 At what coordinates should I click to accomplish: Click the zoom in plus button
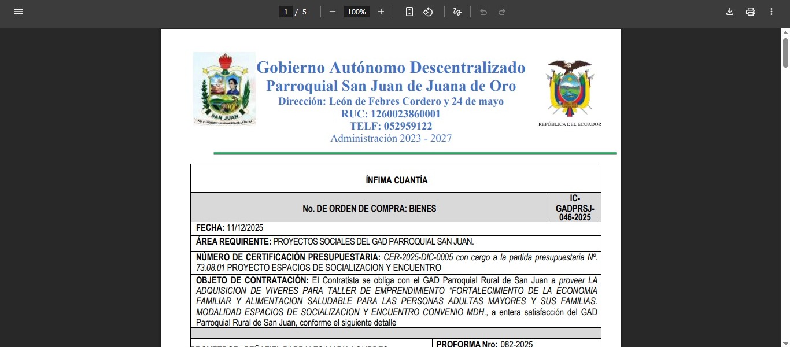tap(381, 12)
